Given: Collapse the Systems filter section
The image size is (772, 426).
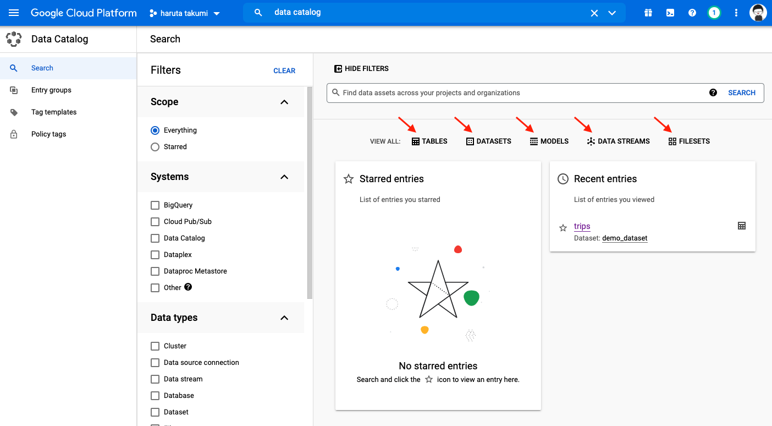Looking at the screenshot, I should click(284, 177).
